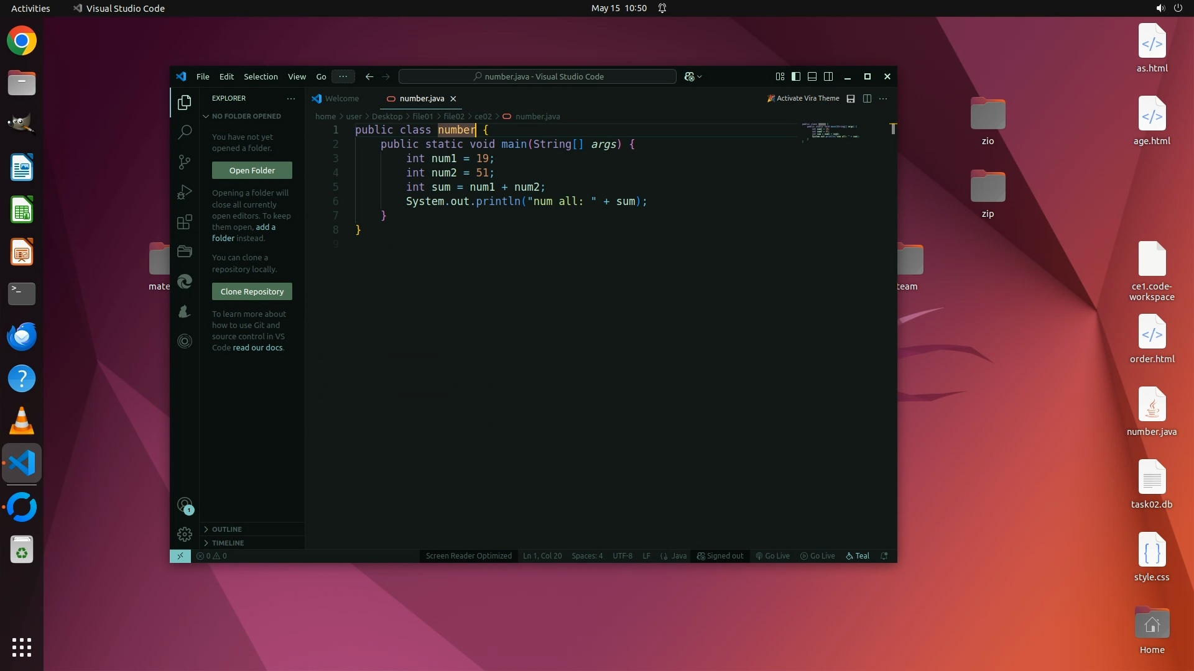This screenshot has width=1194, height=671.
Task: Click the Open Folder button
Action: (x=252, y=170)
